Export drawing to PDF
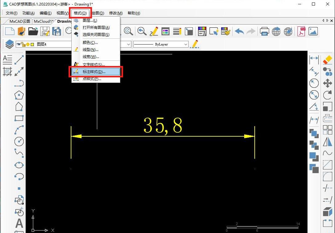This screenshot has width=335, height=233. point(301,31)
